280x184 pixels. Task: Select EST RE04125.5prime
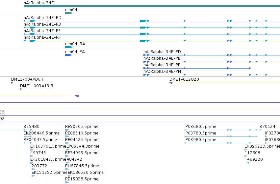point(82,140)
